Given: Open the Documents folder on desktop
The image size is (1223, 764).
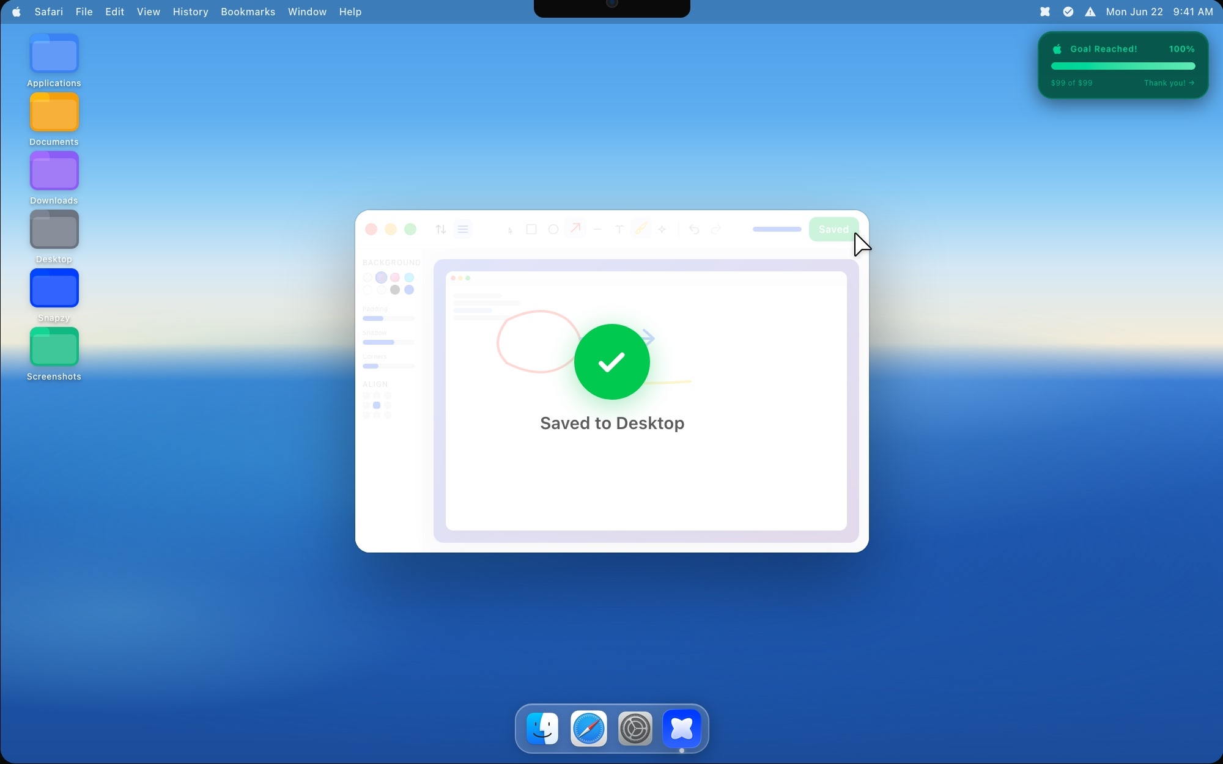Looking at the screenshot, I should click(x=54, y=120).
